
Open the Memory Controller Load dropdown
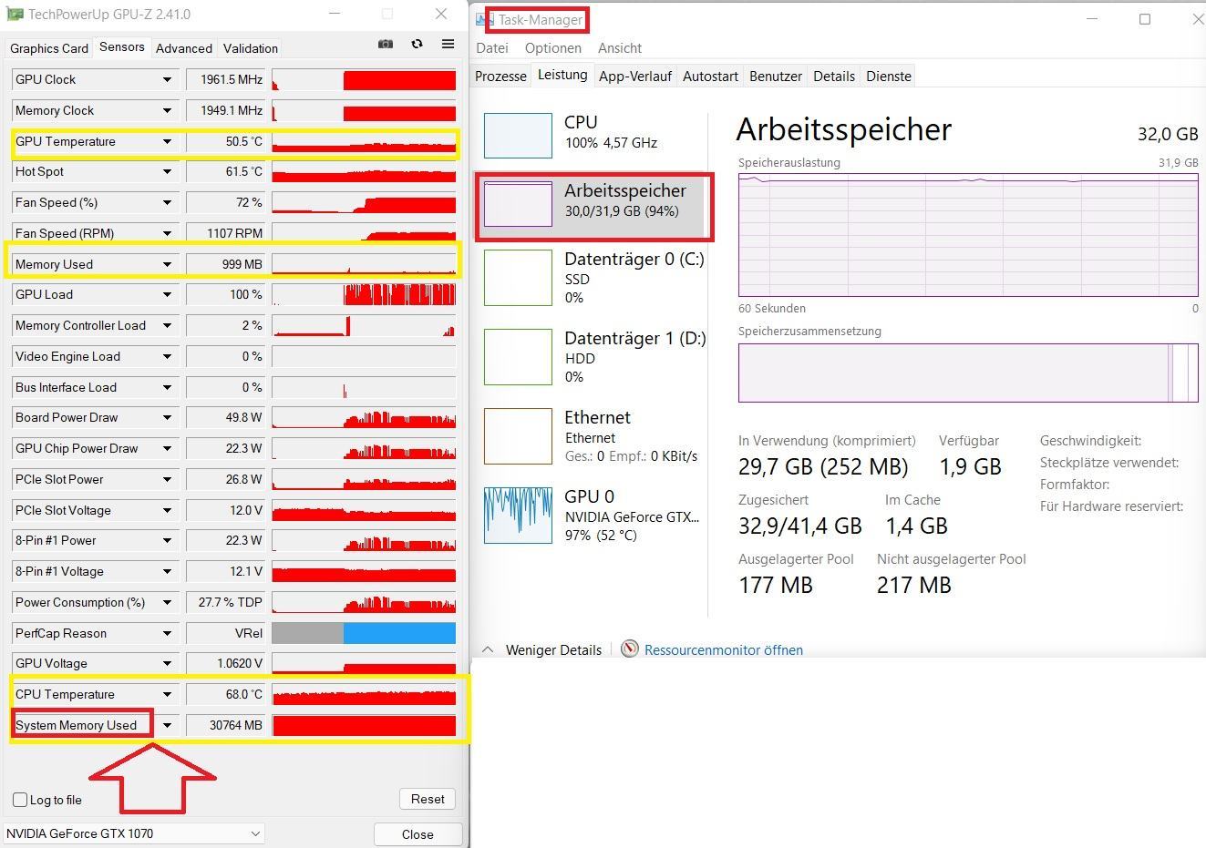coord(167,326)
